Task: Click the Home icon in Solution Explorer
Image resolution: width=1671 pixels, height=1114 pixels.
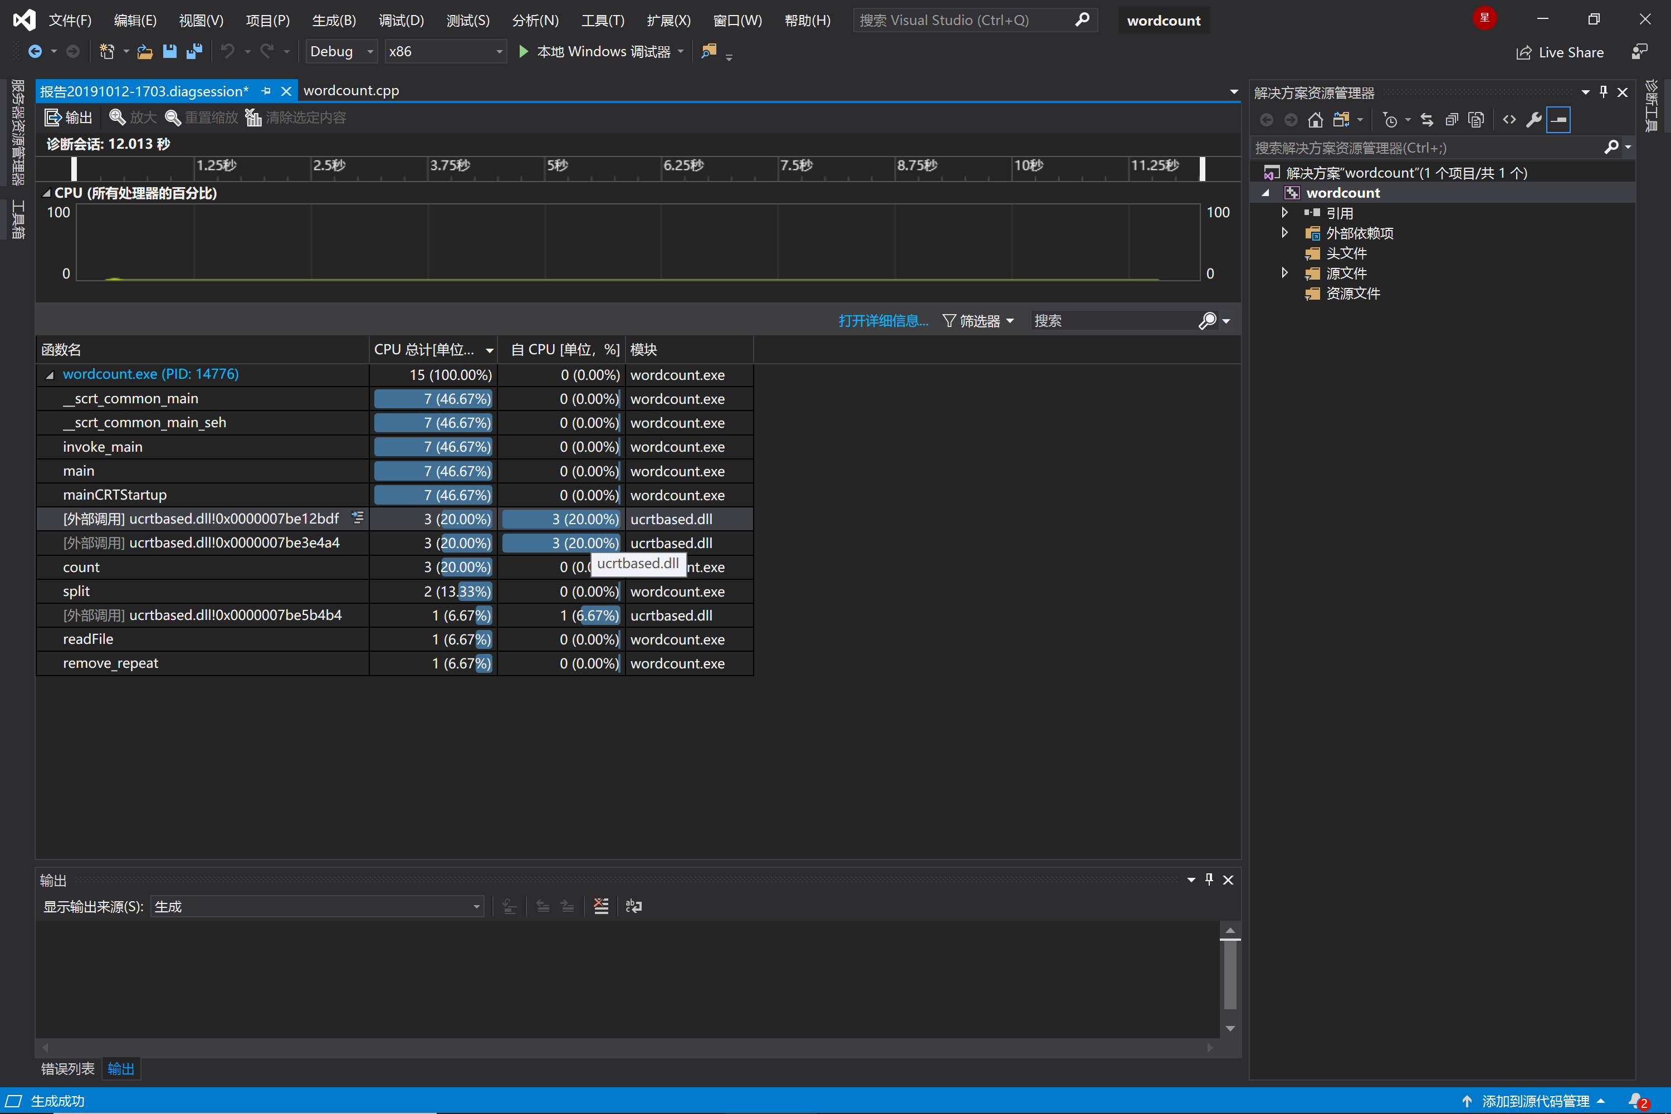Action: (1315, 119)
